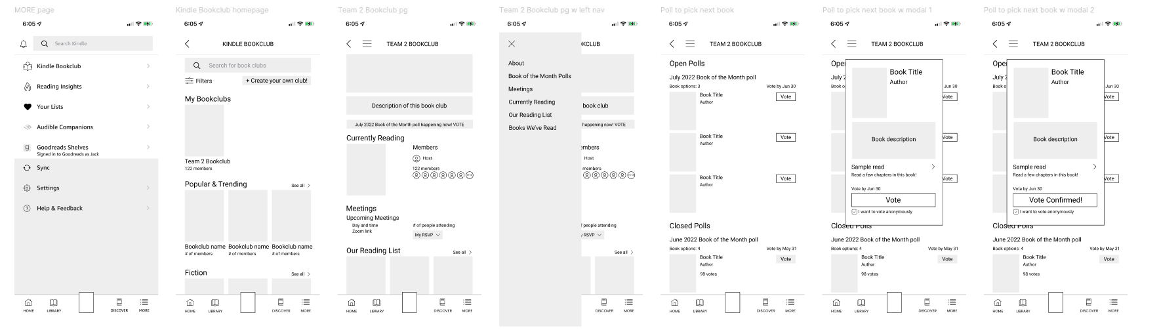This screenshot has width=1159, height=330.
Task: Open Your Lists row chevron
Action: coord(148,107)
